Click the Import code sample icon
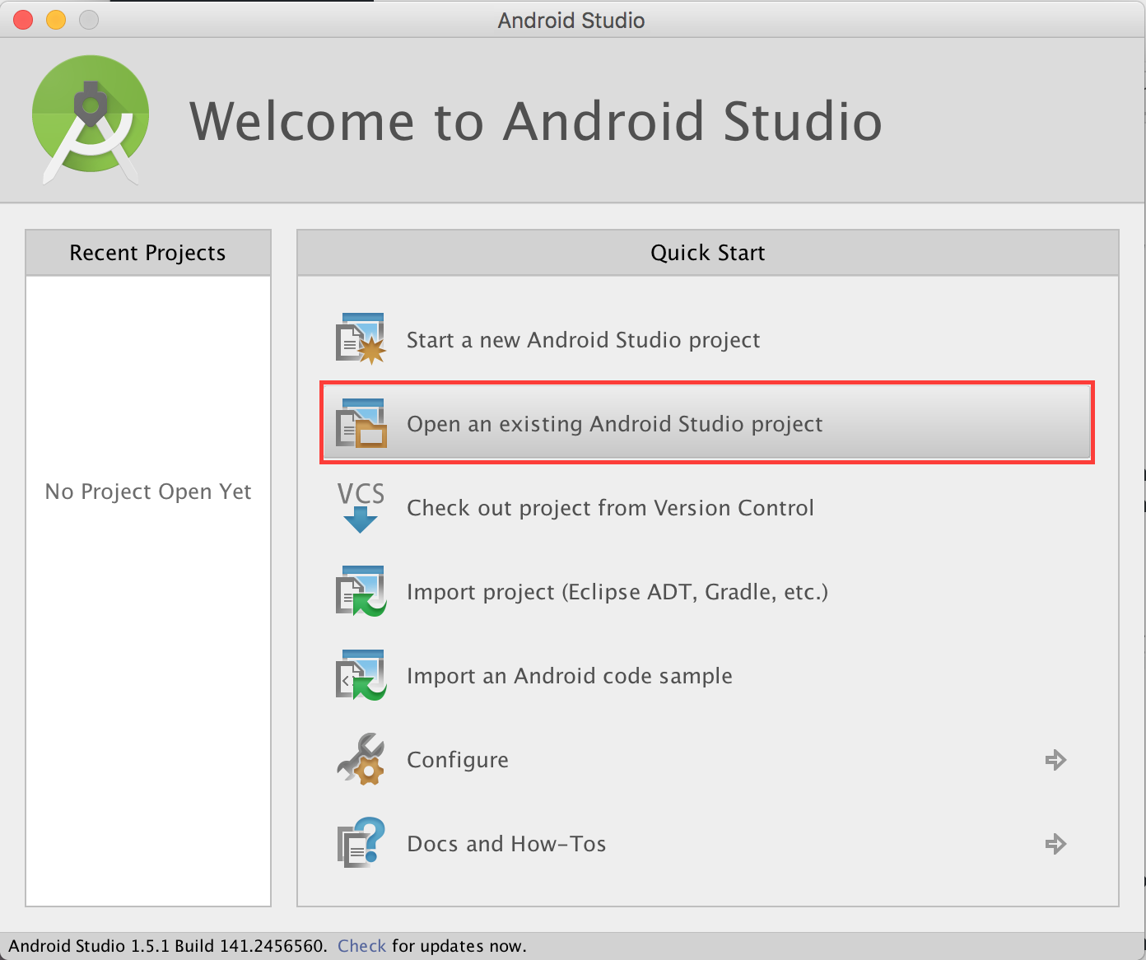The image size is (1146, 960). 361,675
